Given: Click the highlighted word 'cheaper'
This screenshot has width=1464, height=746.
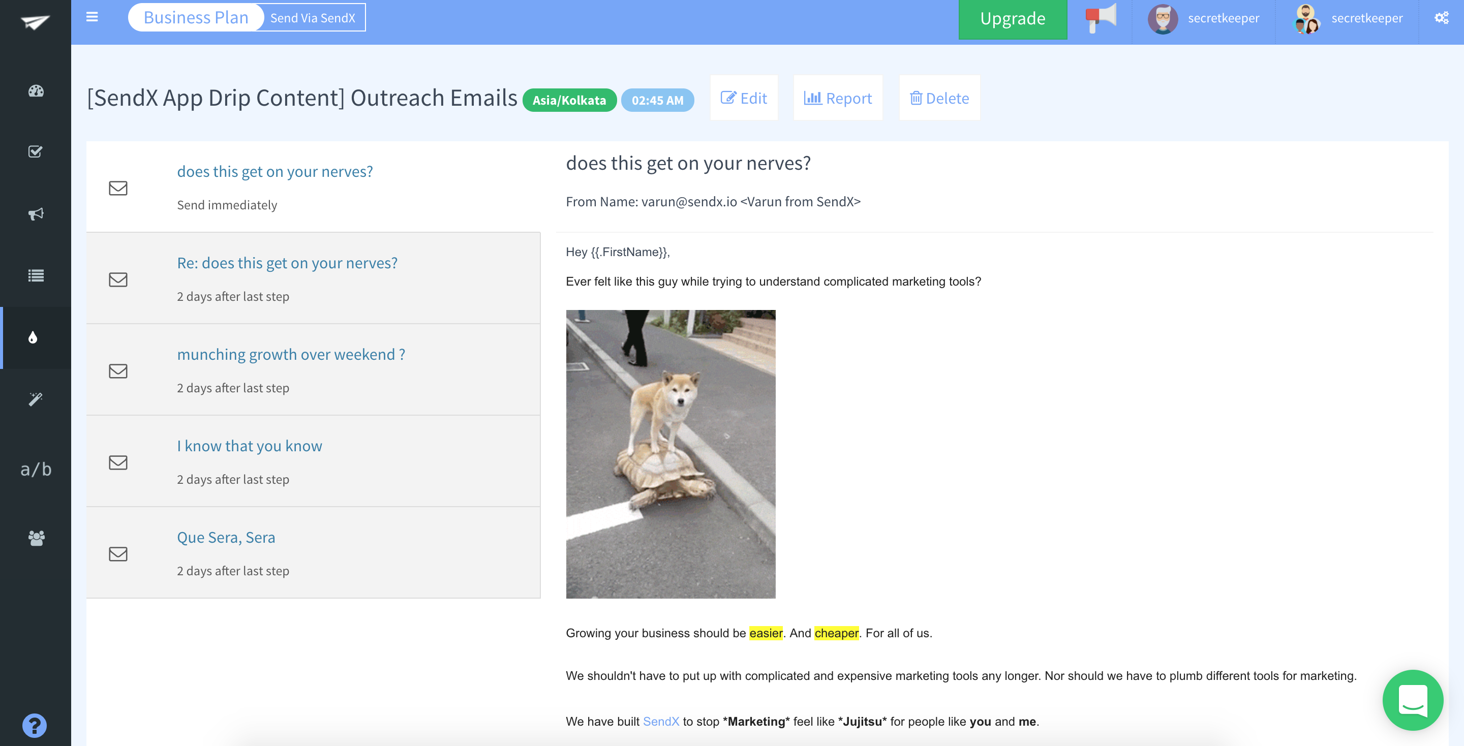Looking at the screenshot, I should coord(837,633).
